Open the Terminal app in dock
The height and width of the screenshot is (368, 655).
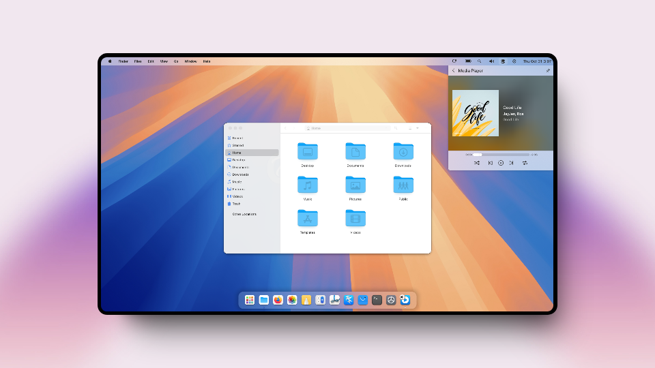pos(377,300)
